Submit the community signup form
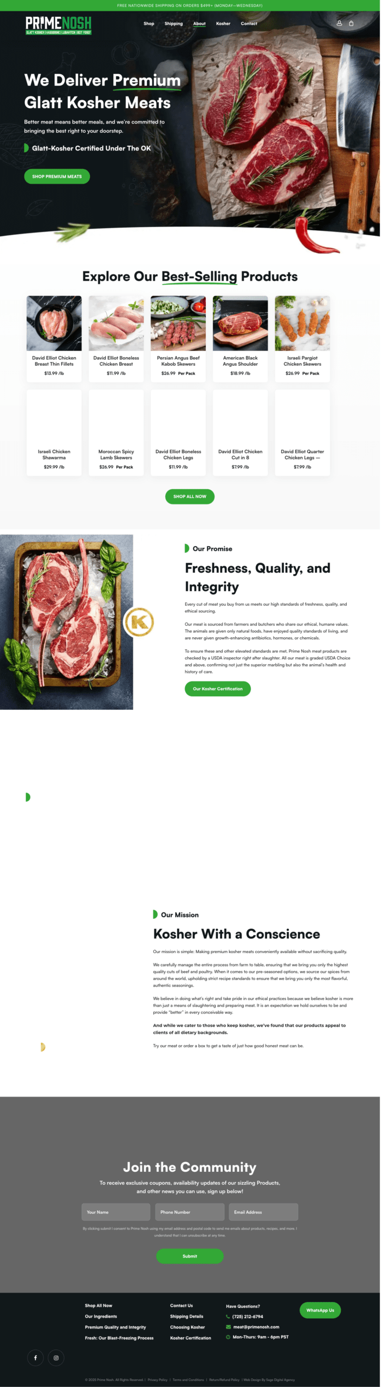 pyautogui.click(x=190, y=1256)
